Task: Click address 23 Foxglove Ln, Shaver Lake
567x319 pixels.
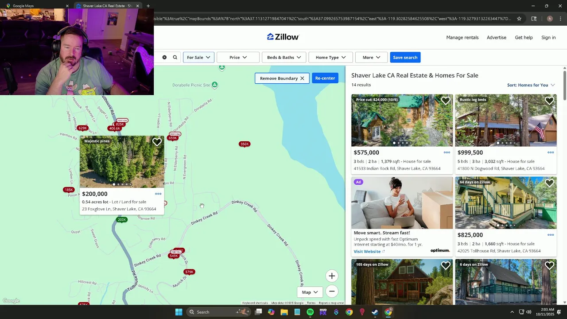Action: point(119,209)
